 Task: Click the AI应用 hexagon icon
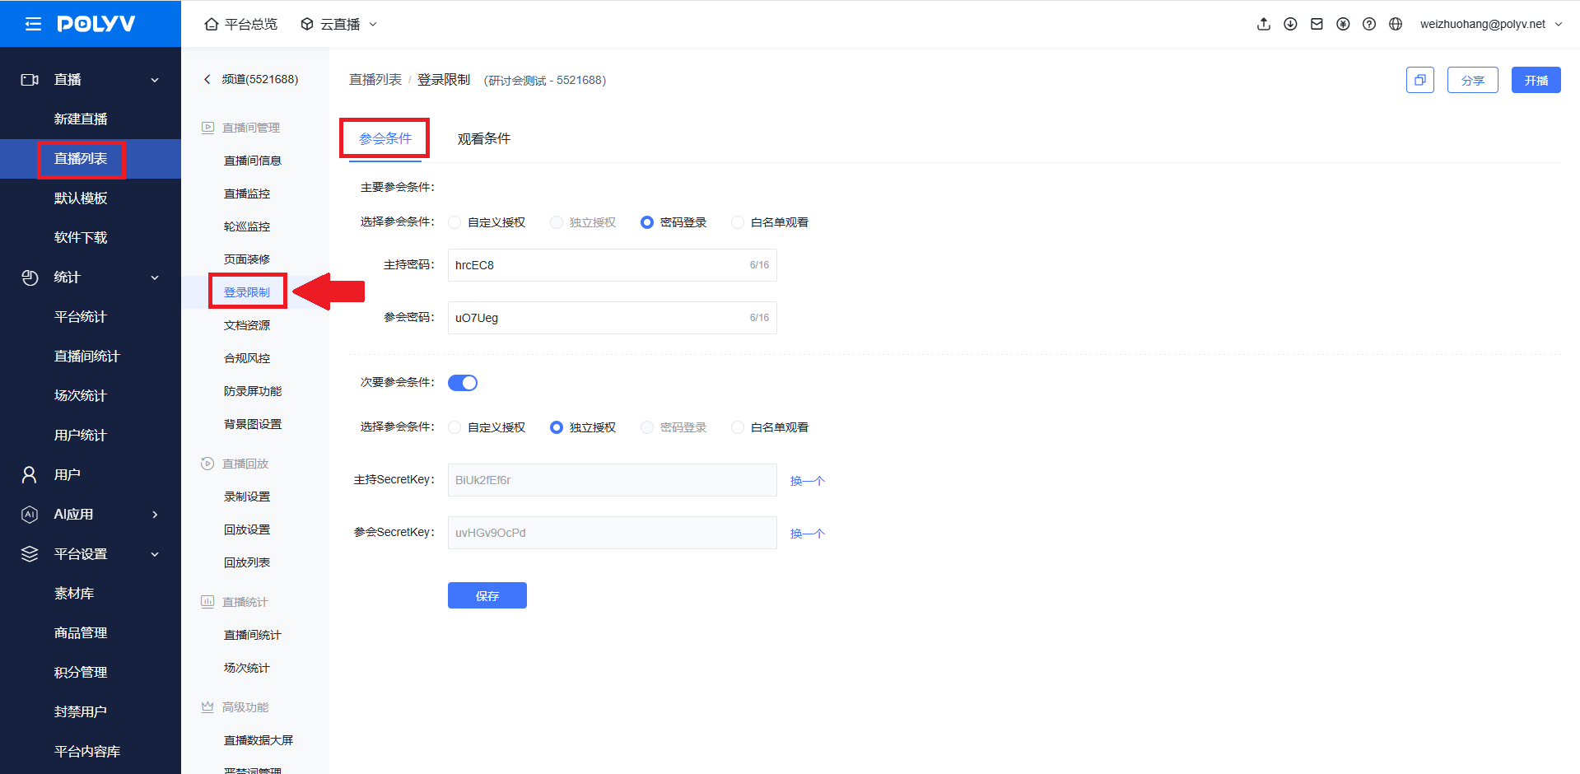coord(30,515)
